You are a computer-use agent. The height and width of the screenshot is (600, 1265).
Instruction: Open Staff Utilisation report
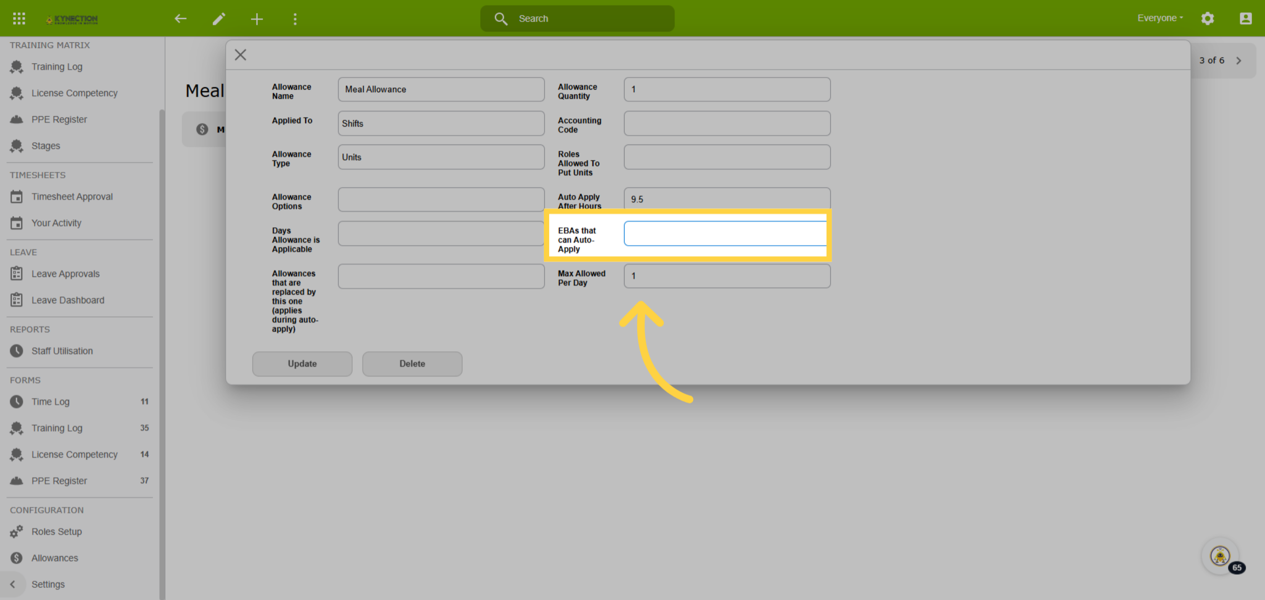click(62, 351)
